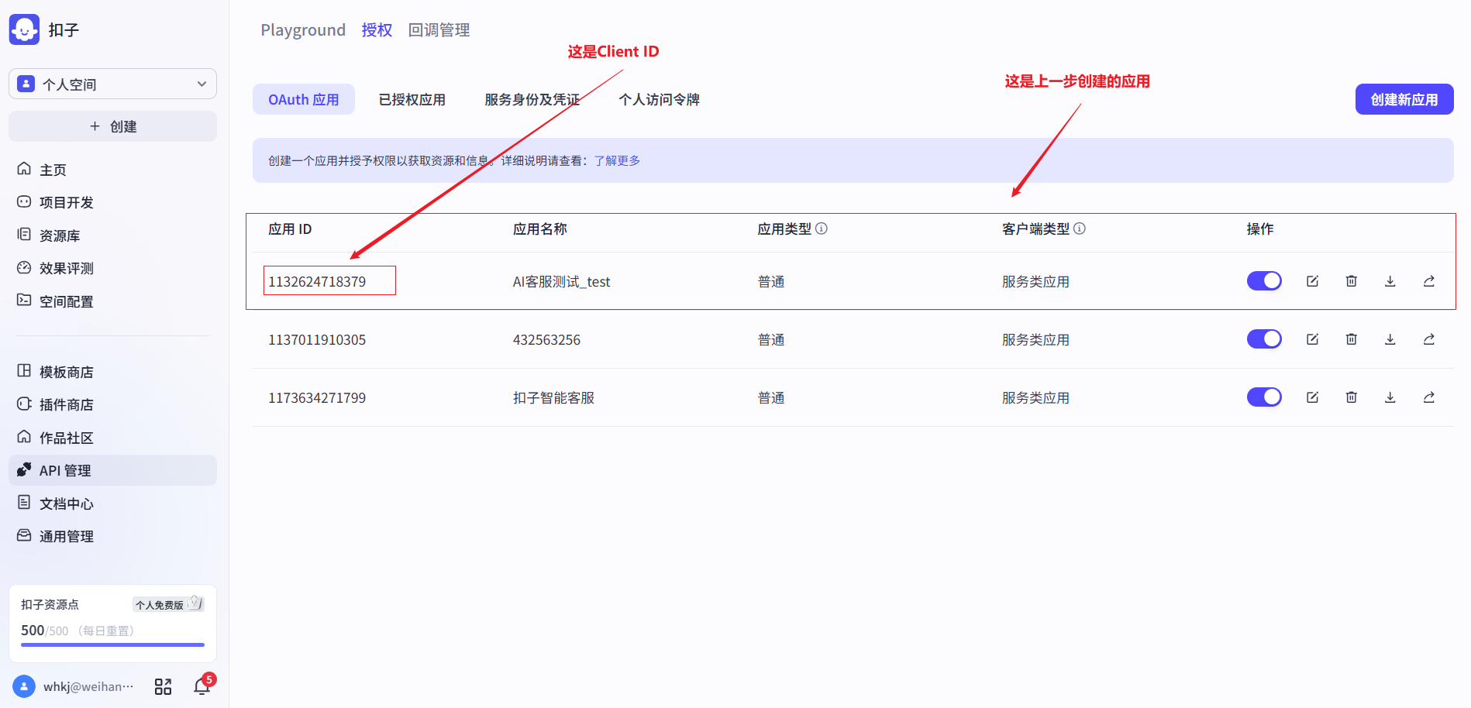Toggle off the 432563256 app switch

(1263, 339)
